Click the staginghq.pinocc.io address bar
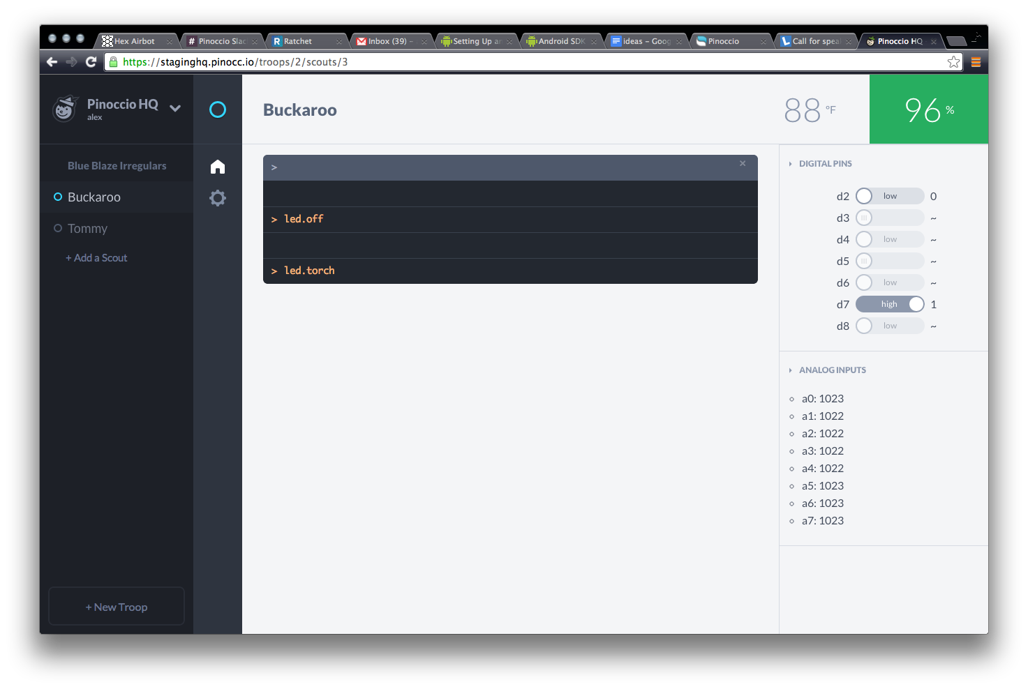Viewport: 1028px width, 689px height. pyautogui.click(x=534, y=62)
